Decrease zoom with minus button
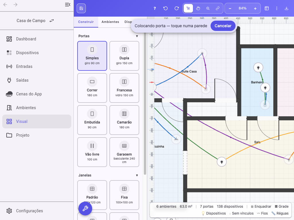This screenshot has width=294, height=220. click(x=230, y=9)
